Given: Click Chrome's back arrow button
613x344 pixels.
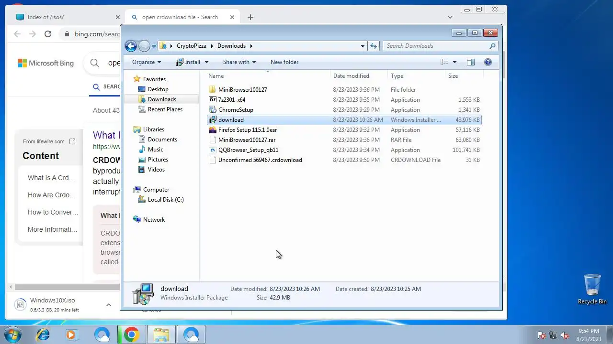Looking at the screenshot, I should (x=17, y=34).
